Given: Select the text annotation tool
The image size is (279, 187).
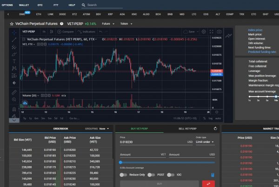Looking at the screenshot, I should coord(14,61).
